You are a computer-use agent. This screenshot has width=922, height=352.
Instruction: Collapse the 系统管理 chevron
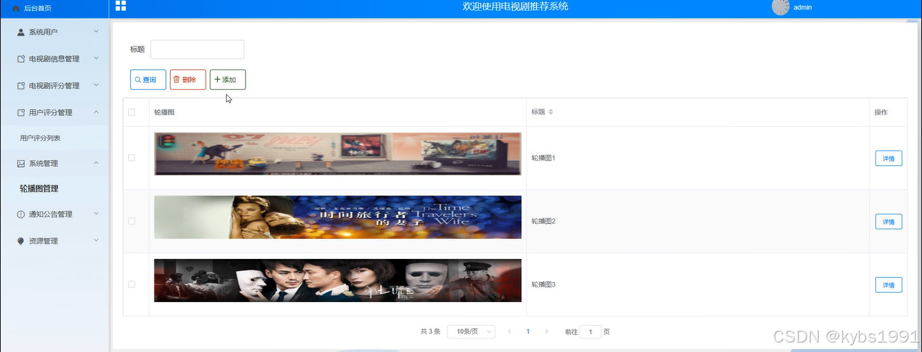point(96,163)
